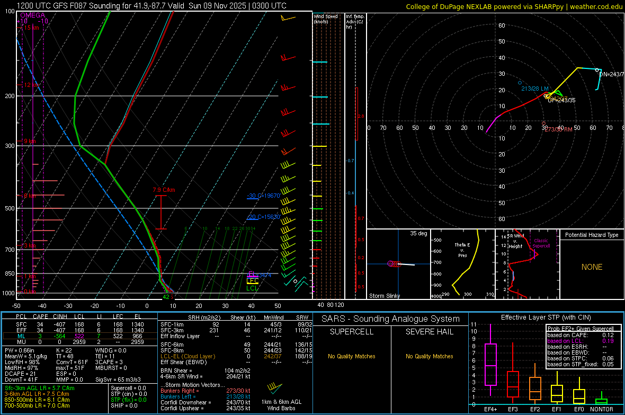Click the '-20 C=15630' height label

click(263, 217)
